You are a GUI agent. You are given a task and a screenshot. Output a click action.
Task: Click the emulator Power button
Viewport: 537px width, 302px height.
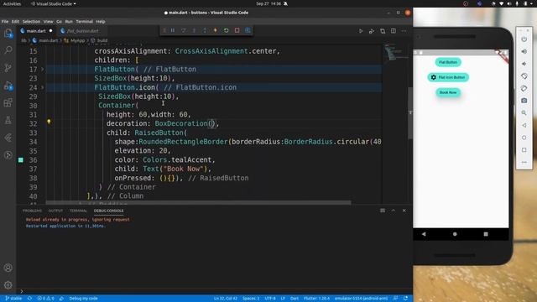click(x=524, y=39)
